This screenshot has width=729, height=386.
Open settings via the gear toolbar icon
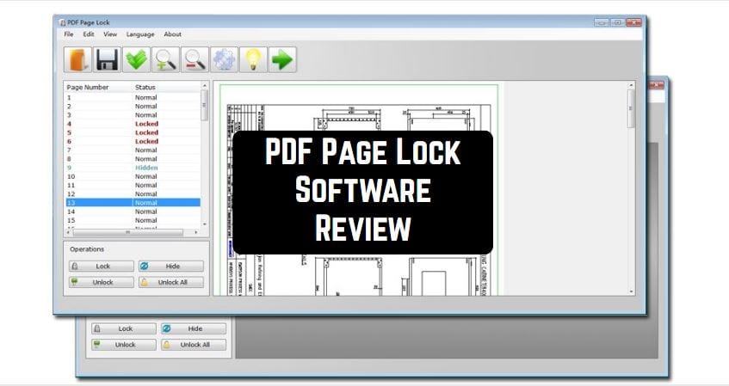click(x=224, y=60)
